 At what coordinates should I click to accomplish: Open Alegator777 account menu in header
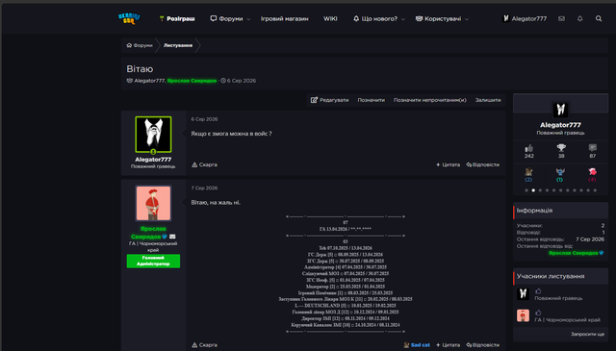525,18
